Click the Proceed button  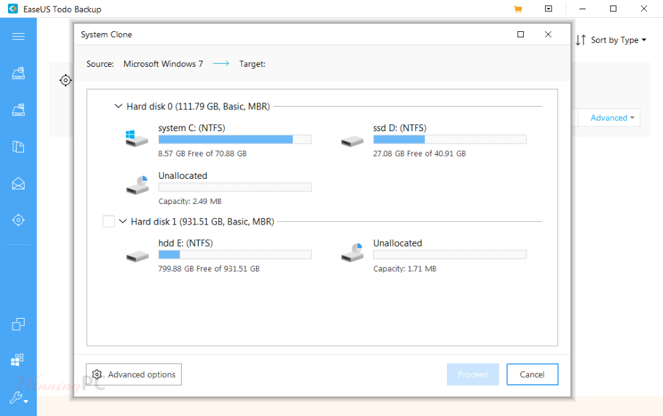pyautogui.click(x=473, y=374)
